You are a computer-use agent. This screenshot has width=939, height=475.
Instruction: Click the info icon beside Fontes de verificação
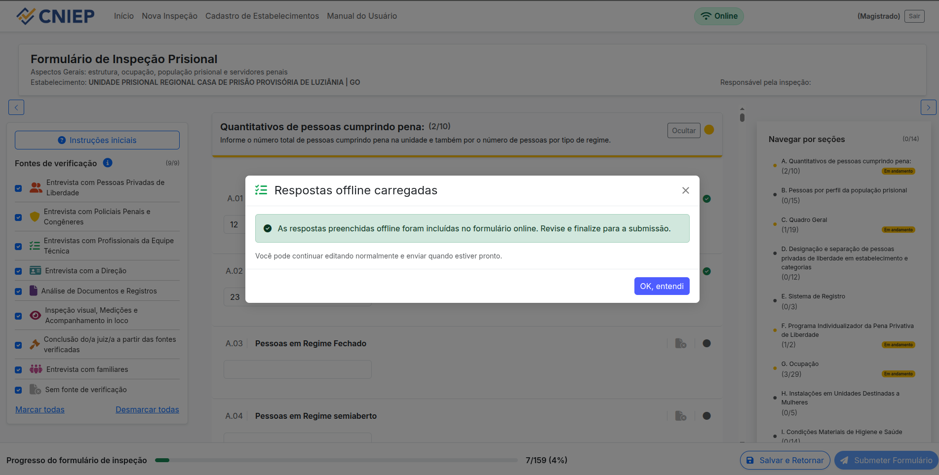108,163
